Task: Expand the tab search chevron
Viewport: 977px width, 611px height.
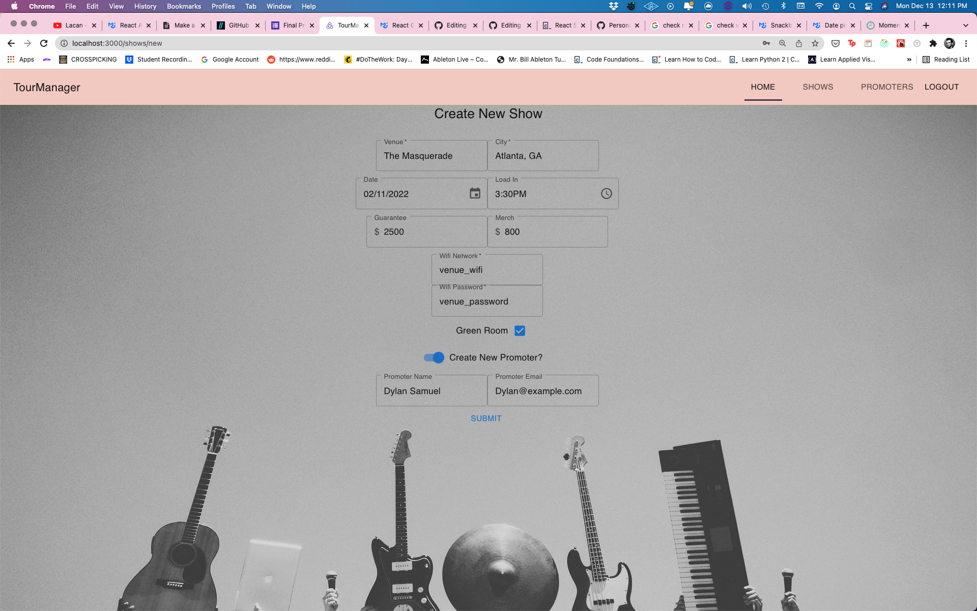Action: click(x=965, y=25)
